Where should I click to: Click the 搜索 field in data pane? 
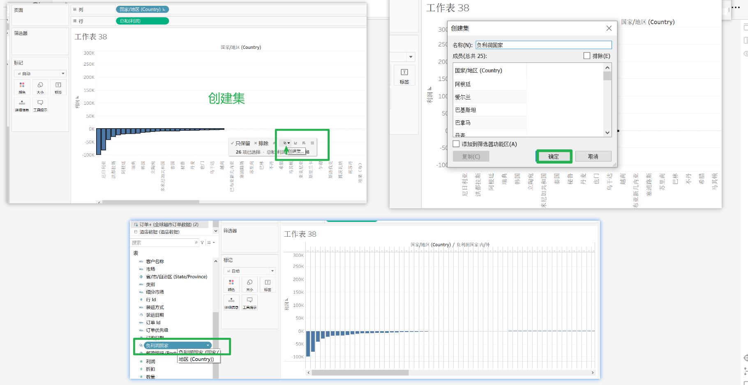click(165, 243)
